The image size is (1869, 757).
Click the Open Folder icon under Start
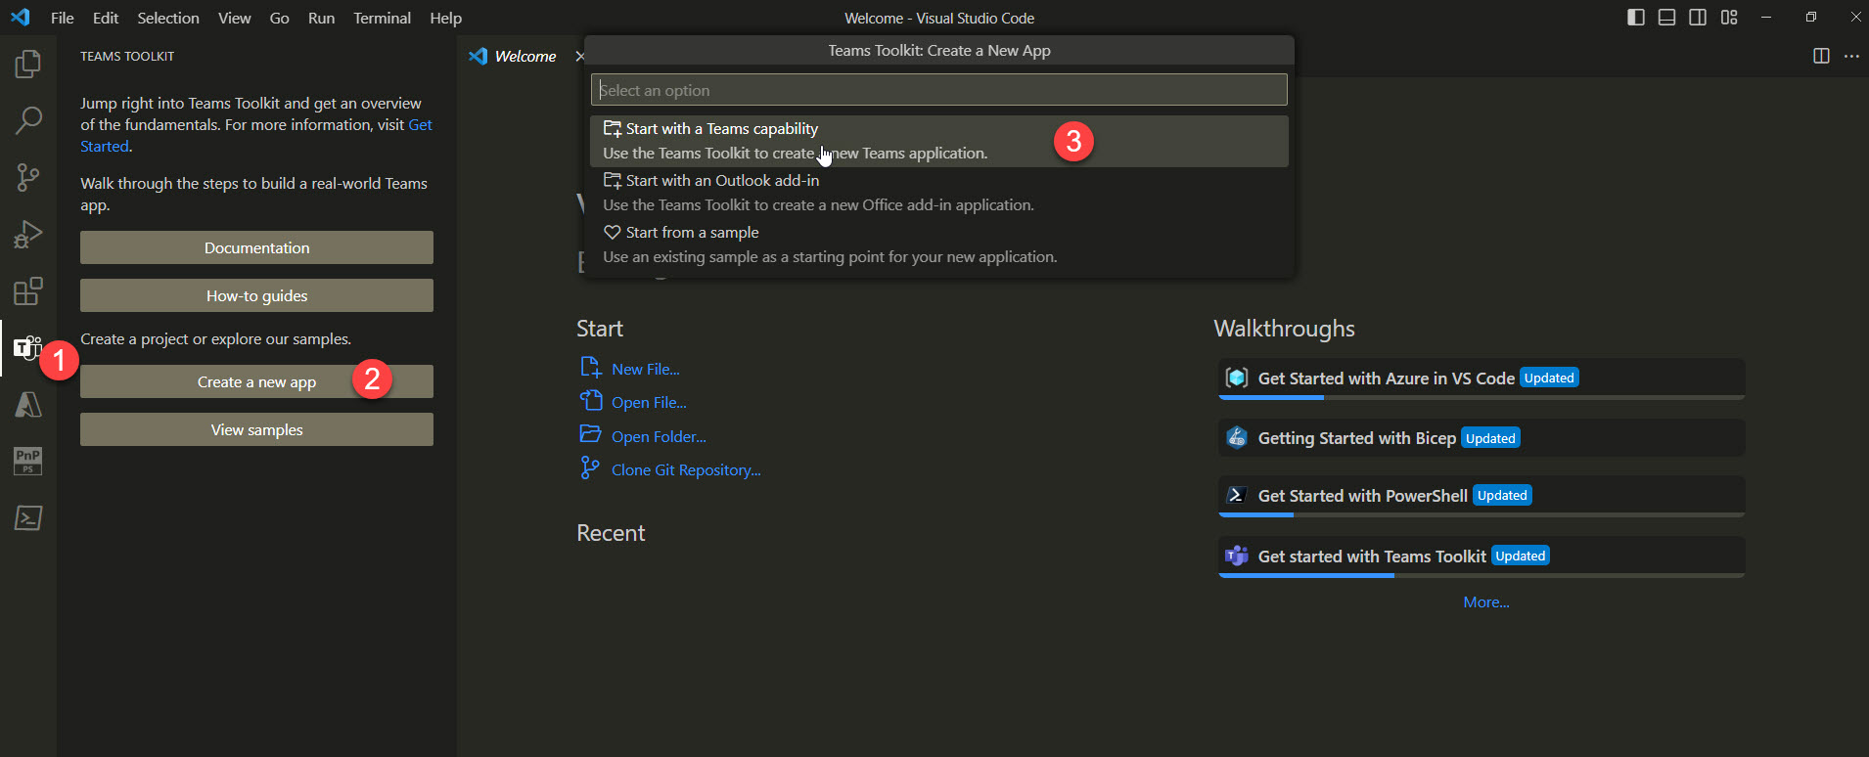tap(590, 434)
